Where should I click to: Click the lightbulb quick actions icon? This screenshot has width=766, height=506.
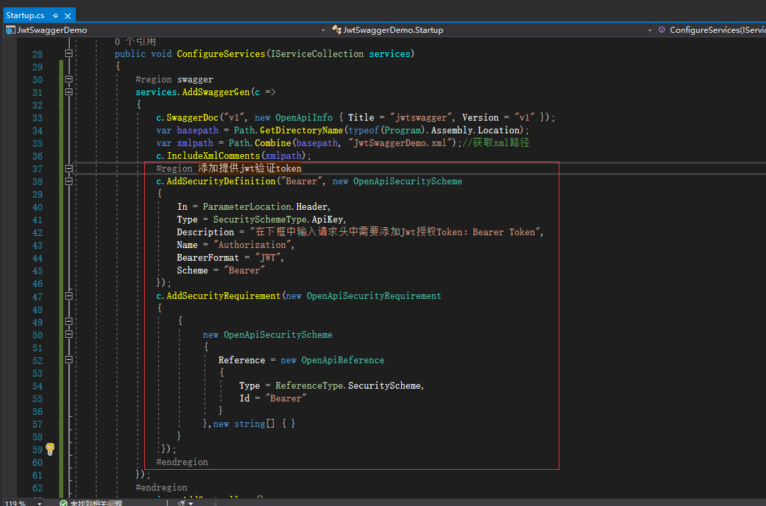[x=50, y=448]
